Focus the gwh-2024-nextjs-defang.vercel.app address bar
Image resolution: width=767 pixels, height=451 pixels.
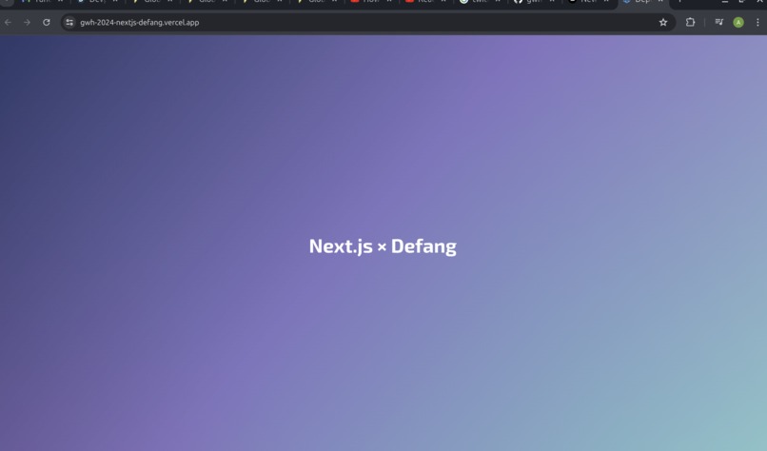coord(367,23)
